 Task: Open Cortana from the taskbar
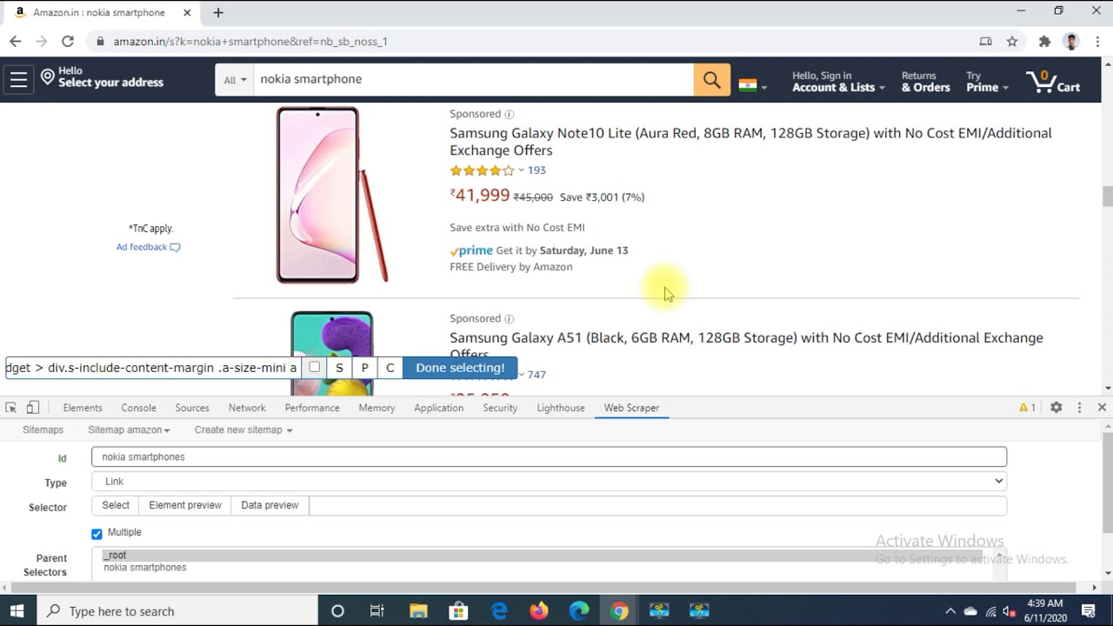click(x=337, y=611)
